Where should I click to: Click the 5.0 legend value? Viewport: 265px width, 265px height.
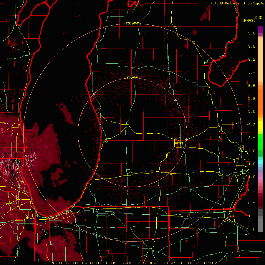[252, 112]
